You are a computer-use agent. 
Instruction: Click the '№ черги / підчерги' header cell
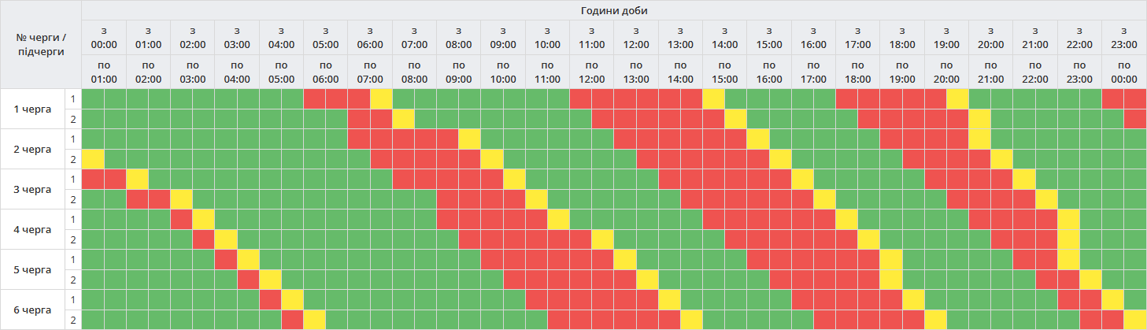[41, 45]
